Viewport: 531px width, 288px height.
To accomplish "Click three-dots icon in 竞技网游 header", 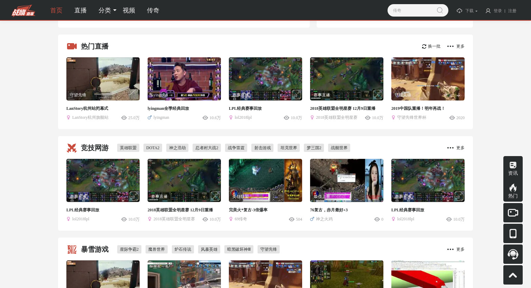I will (450, 148).
